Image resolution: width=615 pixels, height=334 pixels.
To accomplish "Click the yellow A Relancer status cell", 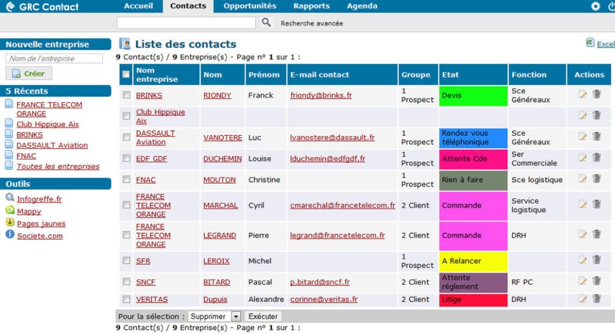I will (473, 261).
